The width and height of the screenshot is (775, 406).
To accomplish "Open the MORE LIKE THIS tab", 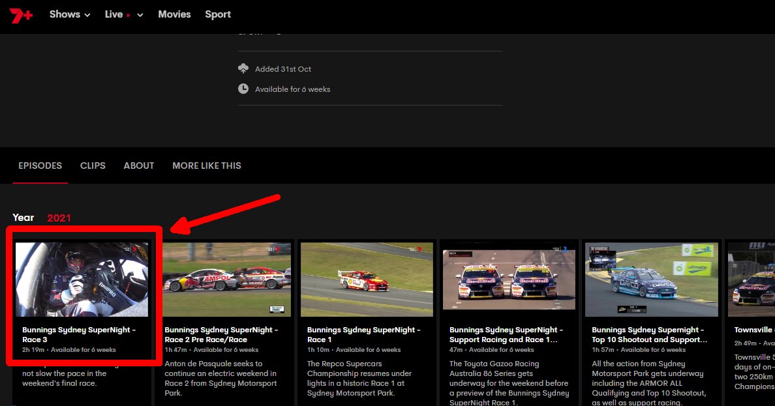I will [x=207, y=166].
